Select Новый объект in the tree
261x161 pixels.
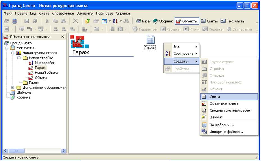tap(47, 73)
